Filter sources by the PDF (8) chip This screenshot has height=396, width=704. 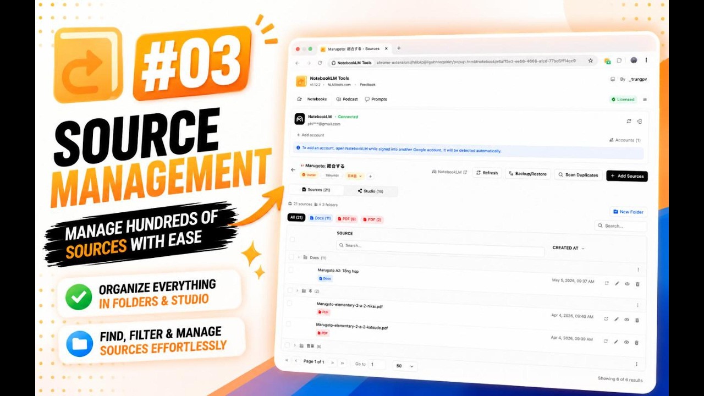pyautogui.click(x=346, y=218)
